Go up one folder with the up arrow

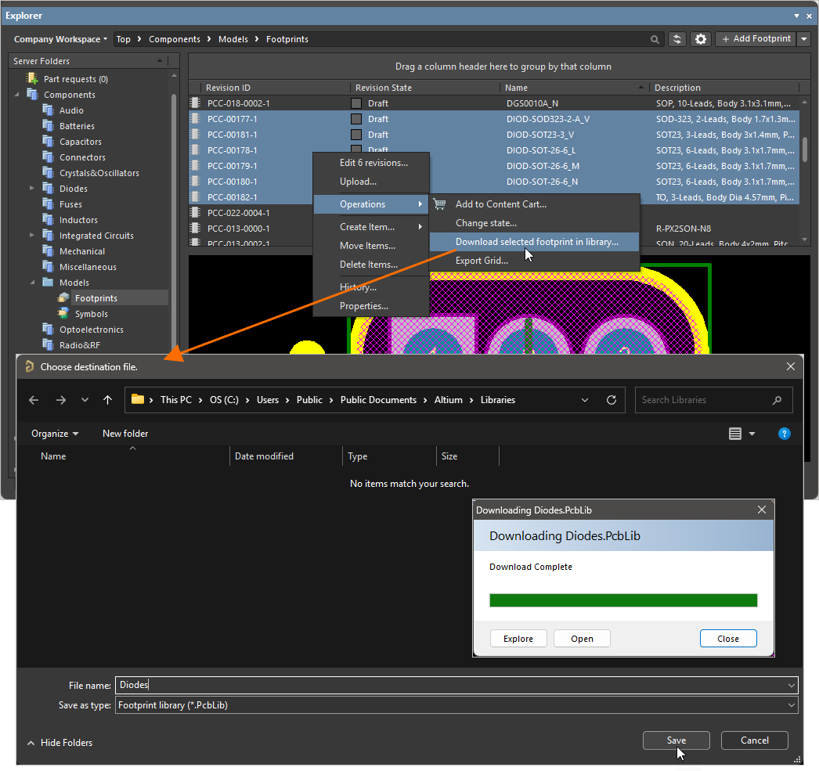click(107, 400)
